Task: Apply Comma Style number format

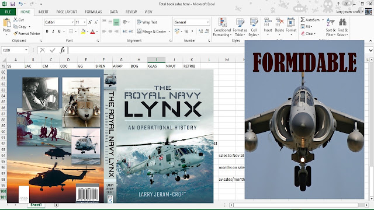Action: pos(192,31)
